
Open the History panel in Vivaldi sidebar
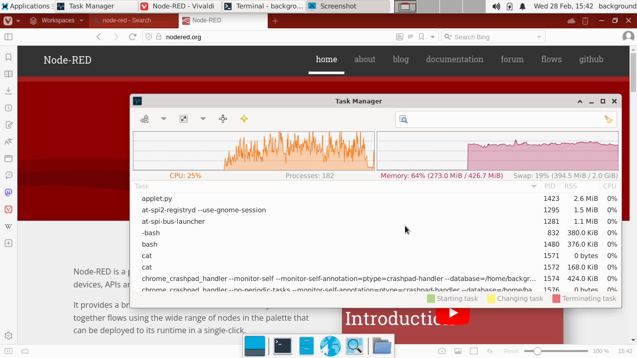(8, 108)
